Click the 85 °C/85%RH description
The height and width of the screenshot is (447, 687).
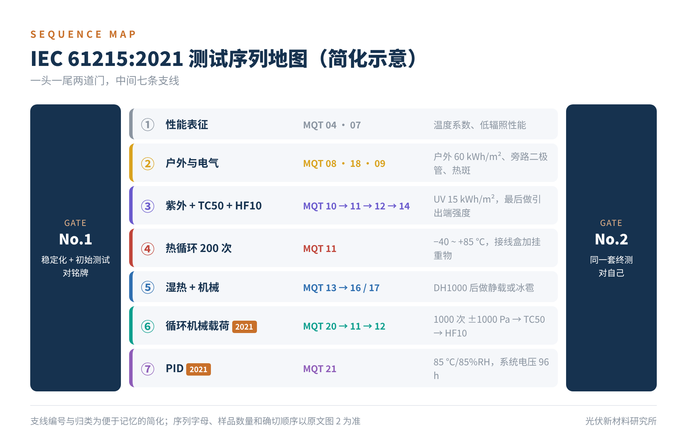click(x=491, y=369)
